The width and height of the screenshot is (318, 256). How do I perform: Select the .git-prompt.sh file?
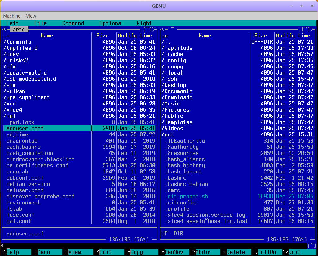click(x=186, y=196)
